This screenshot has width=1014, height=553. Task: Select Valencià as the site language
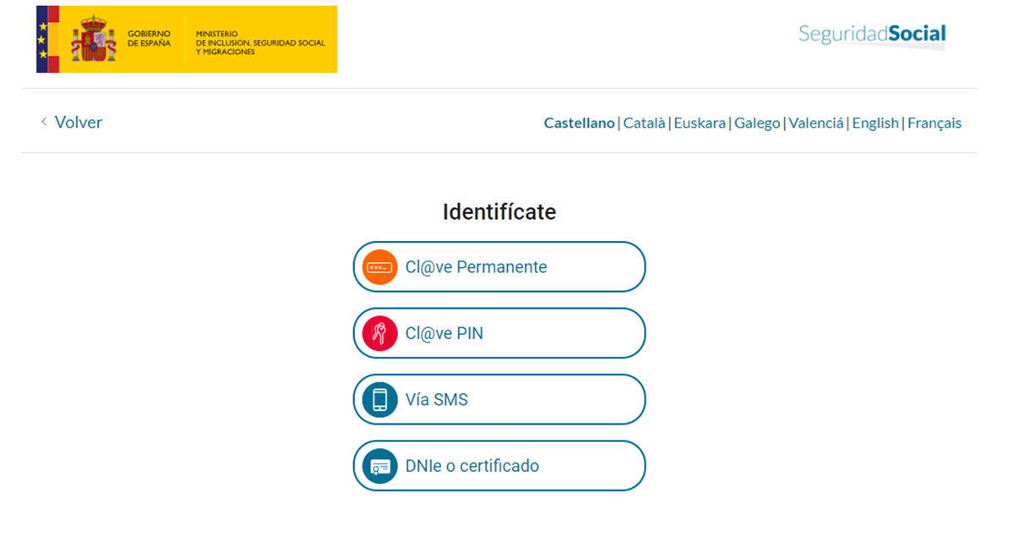[x=815, y=123]
